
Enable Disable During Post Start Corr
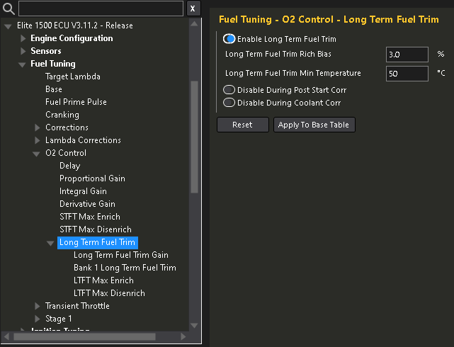point(229,90)
